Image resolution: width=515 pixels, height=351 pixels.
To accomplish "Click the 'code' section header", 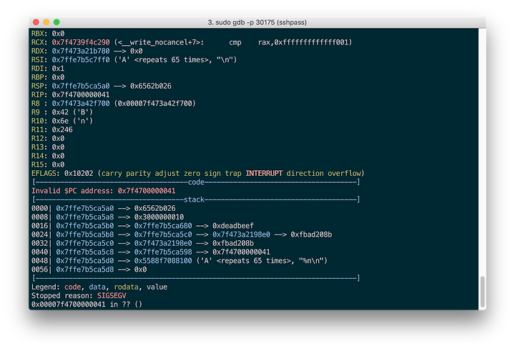I will (x=196, y=182).
